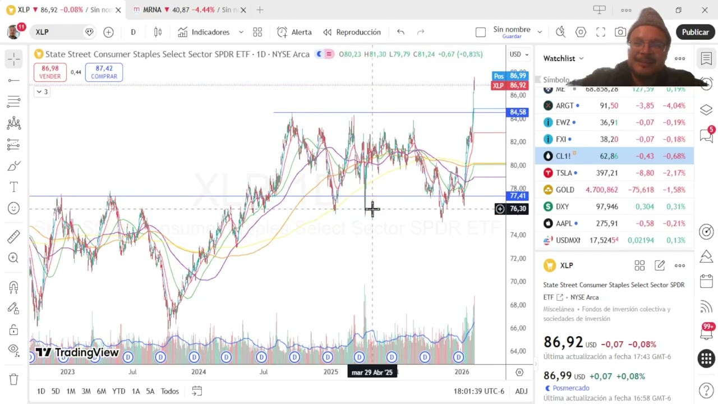Select the brush drawing tool

14,166
